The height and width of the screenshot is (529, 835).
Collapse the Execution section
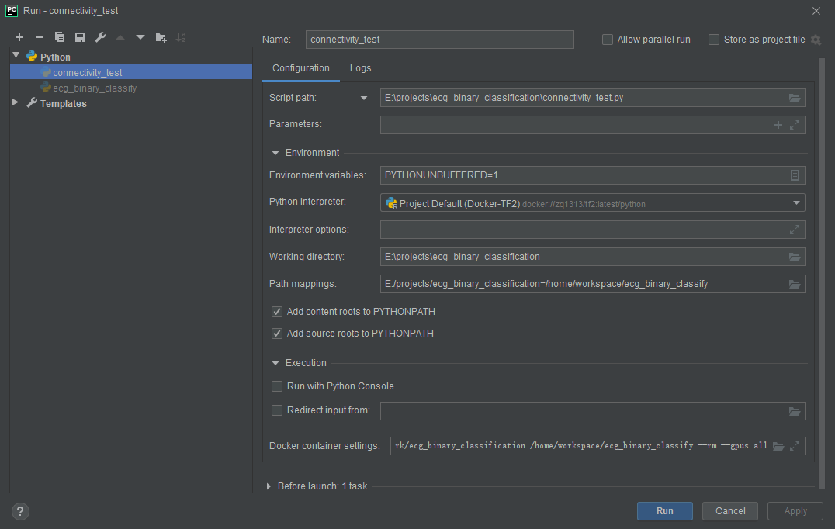tap(275, 362)
